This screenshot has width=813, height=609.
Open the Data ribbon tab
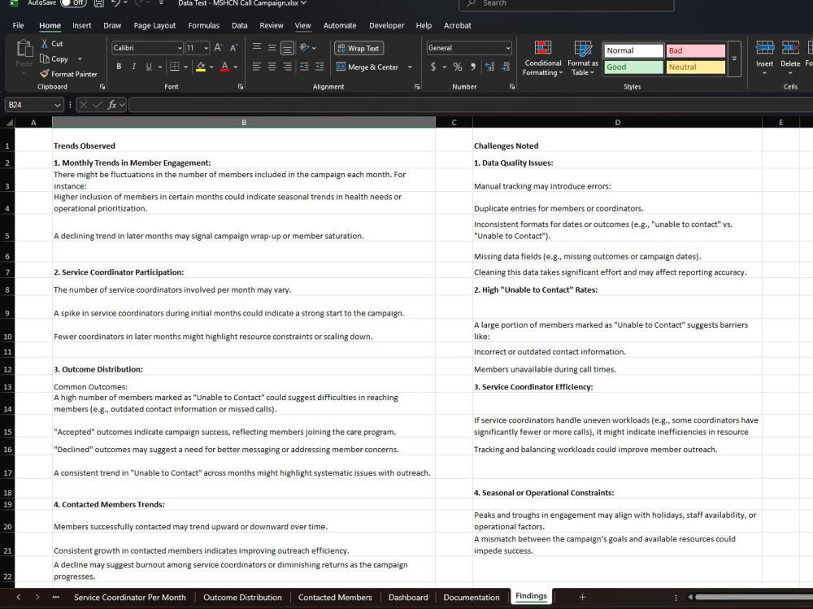click(240, 25)
